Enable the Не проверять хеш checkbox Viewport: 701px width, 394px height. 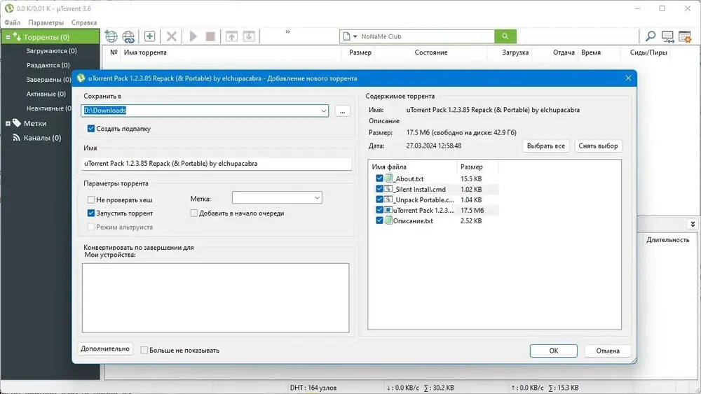[x=90, y=199]
